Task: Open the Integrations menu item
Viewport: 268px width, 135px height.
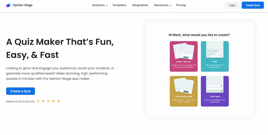Action: [x=140, y=5]
